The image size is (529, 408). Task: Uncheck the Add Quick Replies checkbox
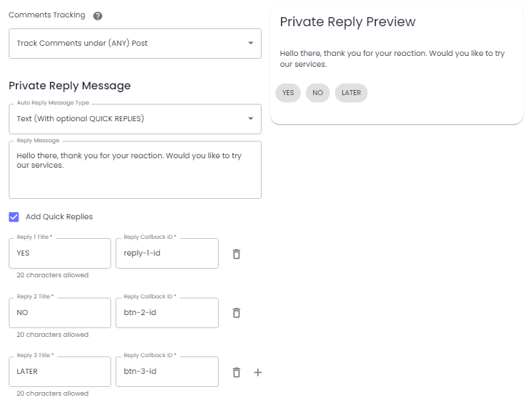(14, 217)
